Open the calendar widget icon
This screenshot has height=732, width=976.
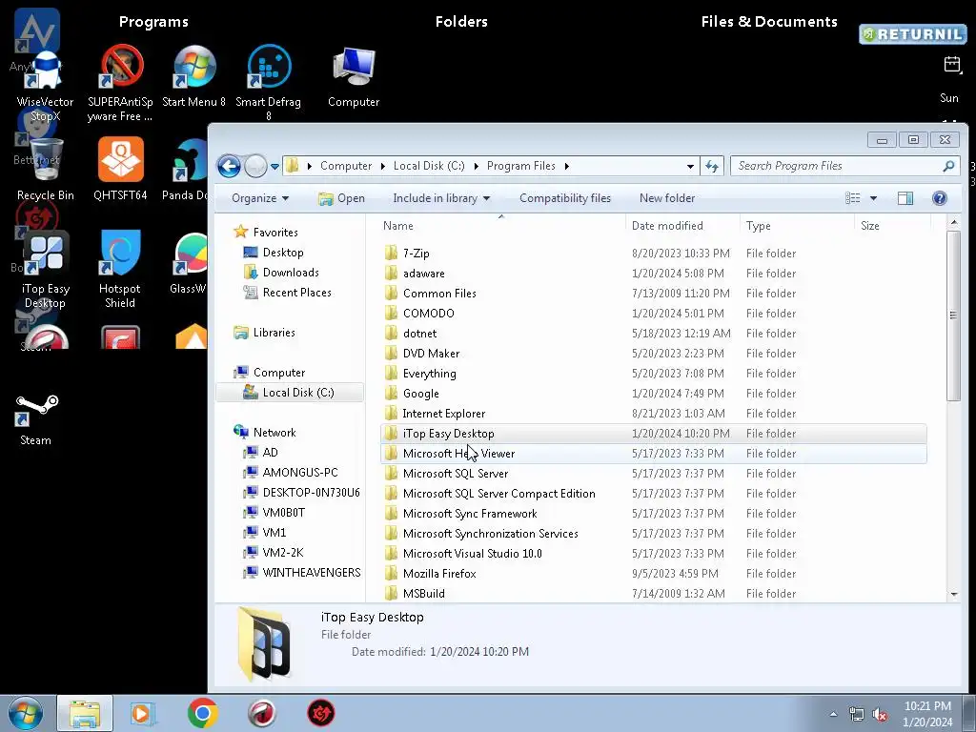[952, 64]
